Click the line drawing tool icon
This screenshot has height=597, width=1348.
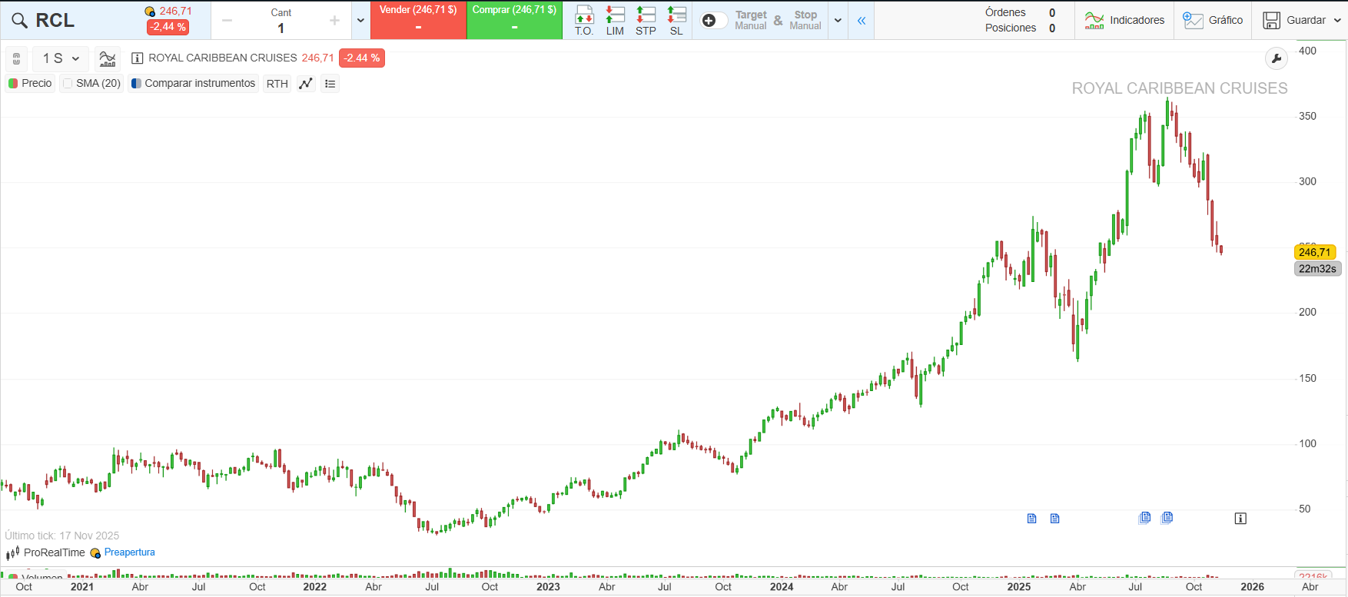click(x=306, y=84)
